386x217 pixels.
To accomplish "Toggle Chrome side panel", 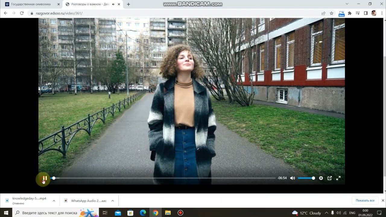I will coord(365,13).
